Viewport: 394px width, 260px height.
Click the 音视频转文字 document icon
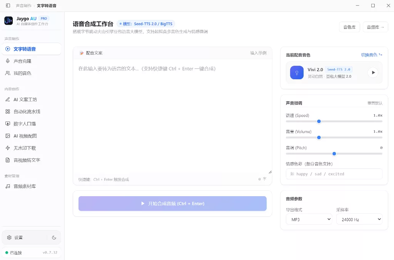[x=8, y=160]
